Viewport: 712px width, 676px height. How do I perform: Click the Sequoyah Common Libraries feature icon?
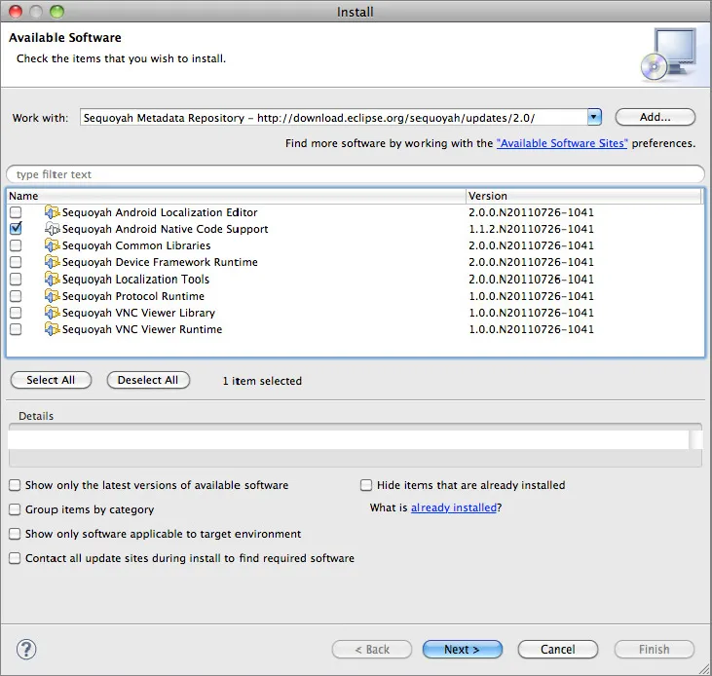coord(52,245)
